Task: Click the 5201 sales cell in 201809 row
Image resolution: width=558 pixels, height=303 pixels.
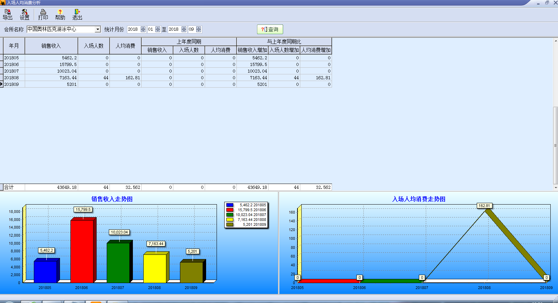Action: coord(51,84)
